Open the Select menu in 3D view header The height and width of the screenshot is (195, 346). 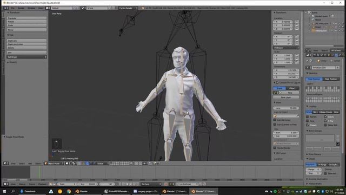tap(22, 164)
